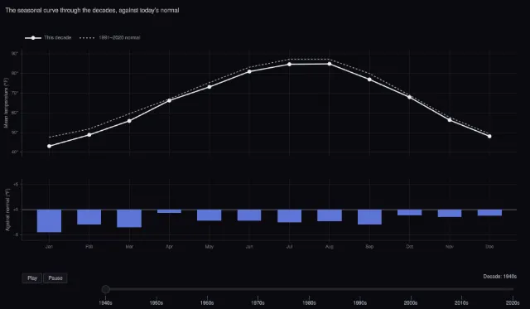Viewport: 530px width, 309px height.
Task: Click the chart title about seasonal curve
Action: tap(92, 10)
